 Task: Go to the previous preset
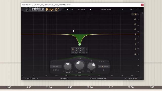pyautogui.click(x=91, y=9)
